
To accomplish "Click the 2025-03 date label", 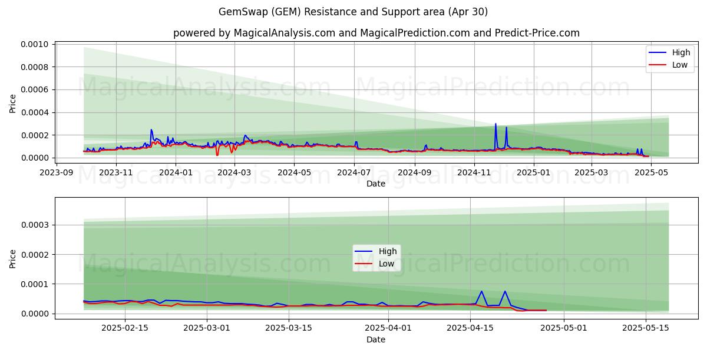I will coord(591,172).
